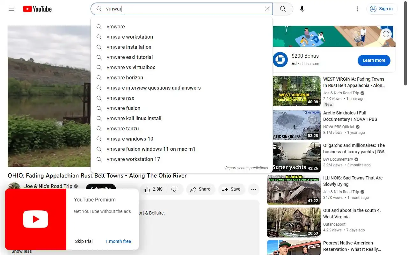Click the ad info icon
The width and height of the screenshot is (408, 255).
pos(386,34)
